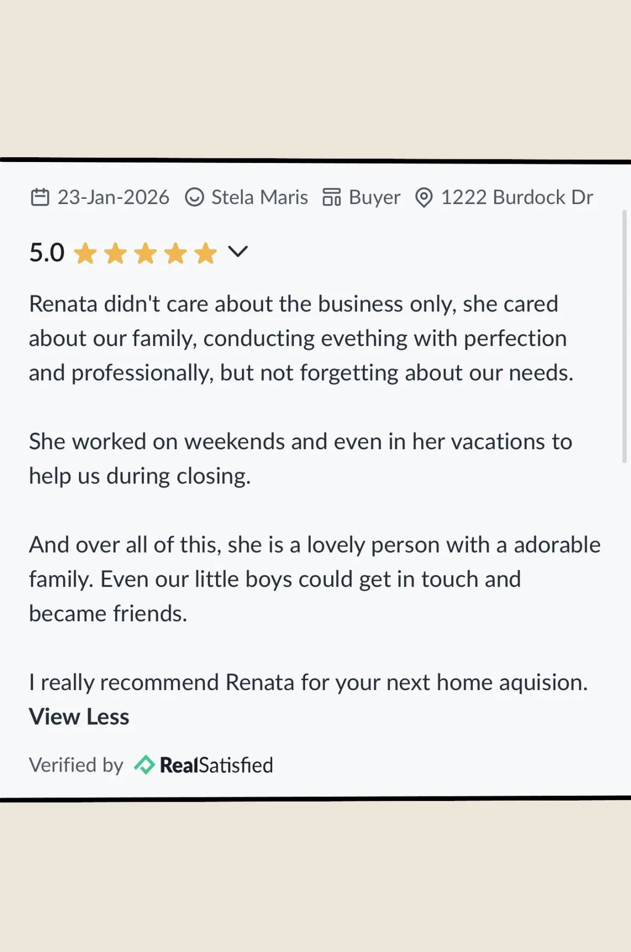The width and height of the screenshot is (631, 952).
Task: Collapse the review with View Less
Action: (x=79, y=716)
